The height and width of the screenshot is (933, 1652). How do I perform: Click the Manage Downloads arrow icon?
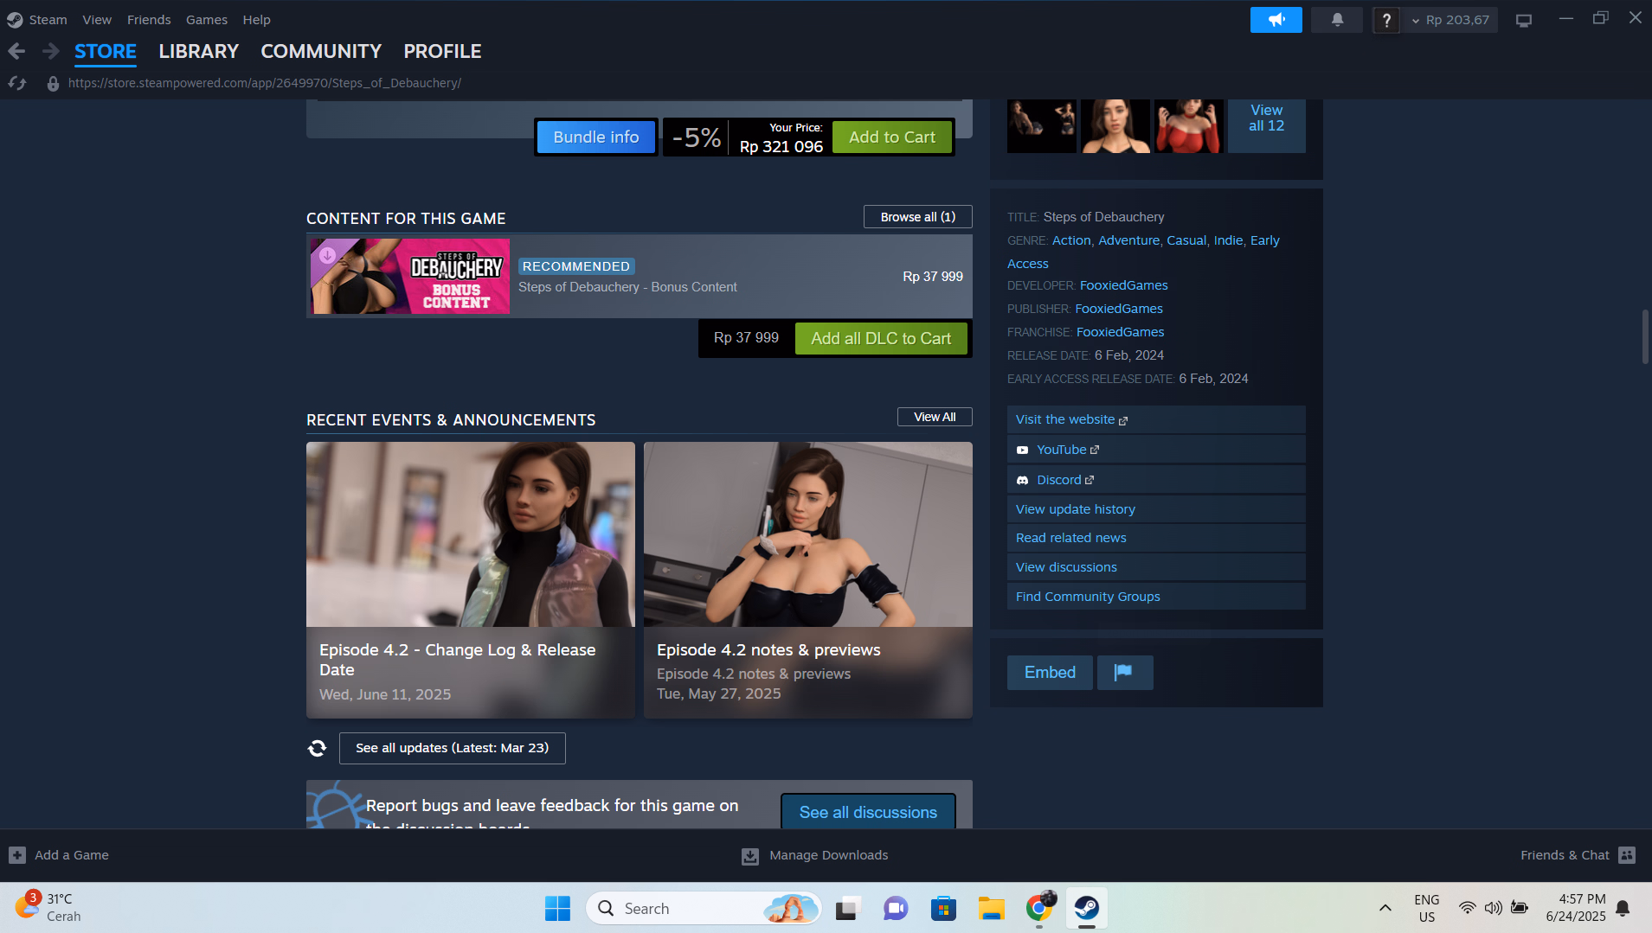(x=750, y=855)
